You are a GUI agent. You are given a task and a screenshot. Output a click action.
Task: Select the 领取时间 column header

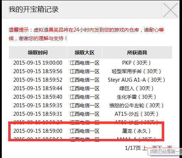point(38,53)
